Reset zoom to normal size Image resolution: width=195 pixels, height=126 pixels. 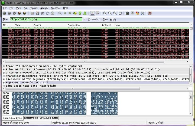click(115, 13)
